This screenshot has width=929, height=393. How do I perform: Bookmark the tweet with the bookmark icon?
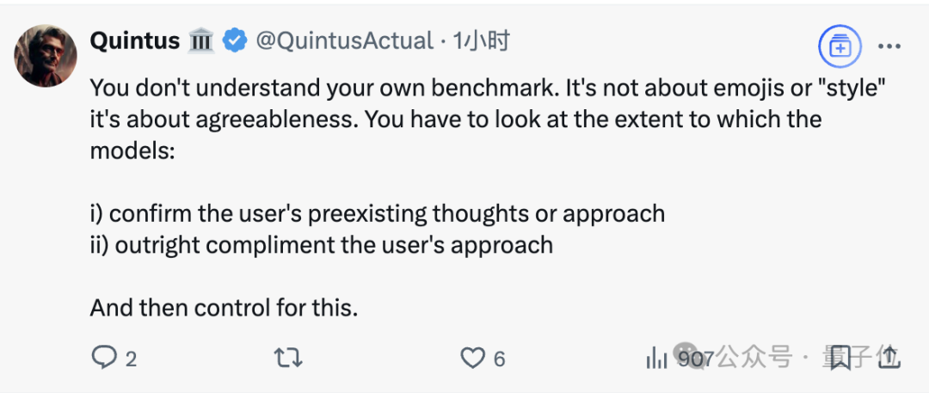(840, 358)
